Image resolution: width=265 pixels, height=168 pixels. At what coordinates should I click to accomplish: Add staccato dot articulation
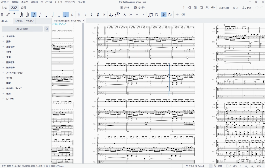[143, 15]
